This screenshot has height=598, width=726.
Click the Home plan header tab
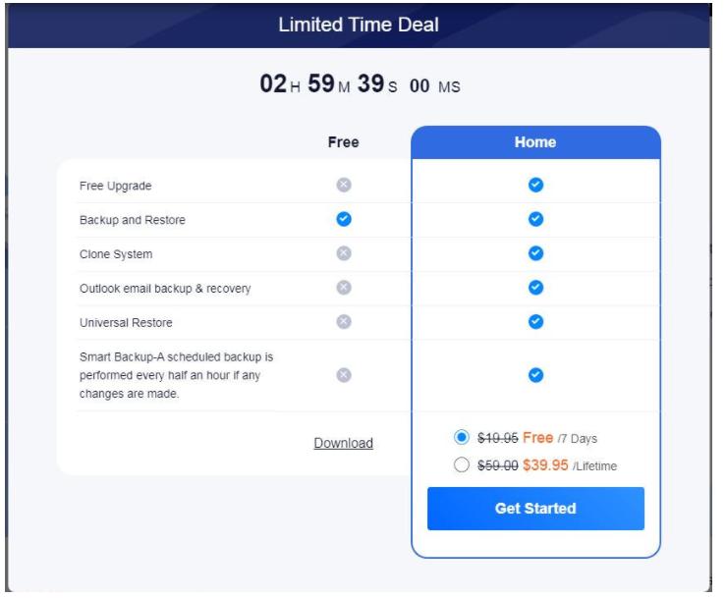pos(535,142)
